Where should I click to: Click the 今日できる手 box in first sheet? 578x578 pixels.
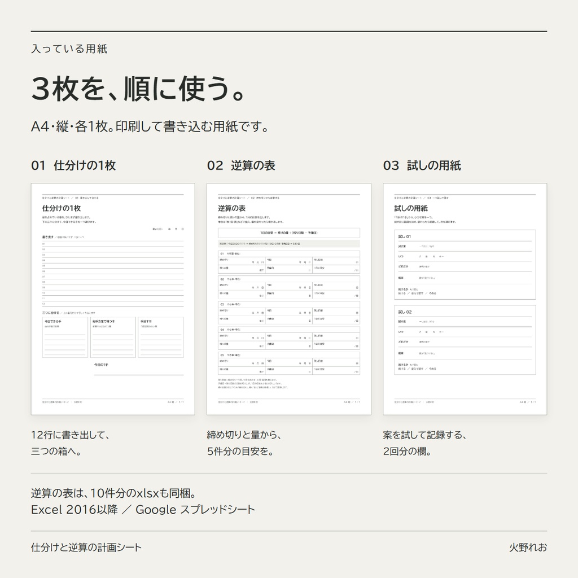click(x=65, y=338)
